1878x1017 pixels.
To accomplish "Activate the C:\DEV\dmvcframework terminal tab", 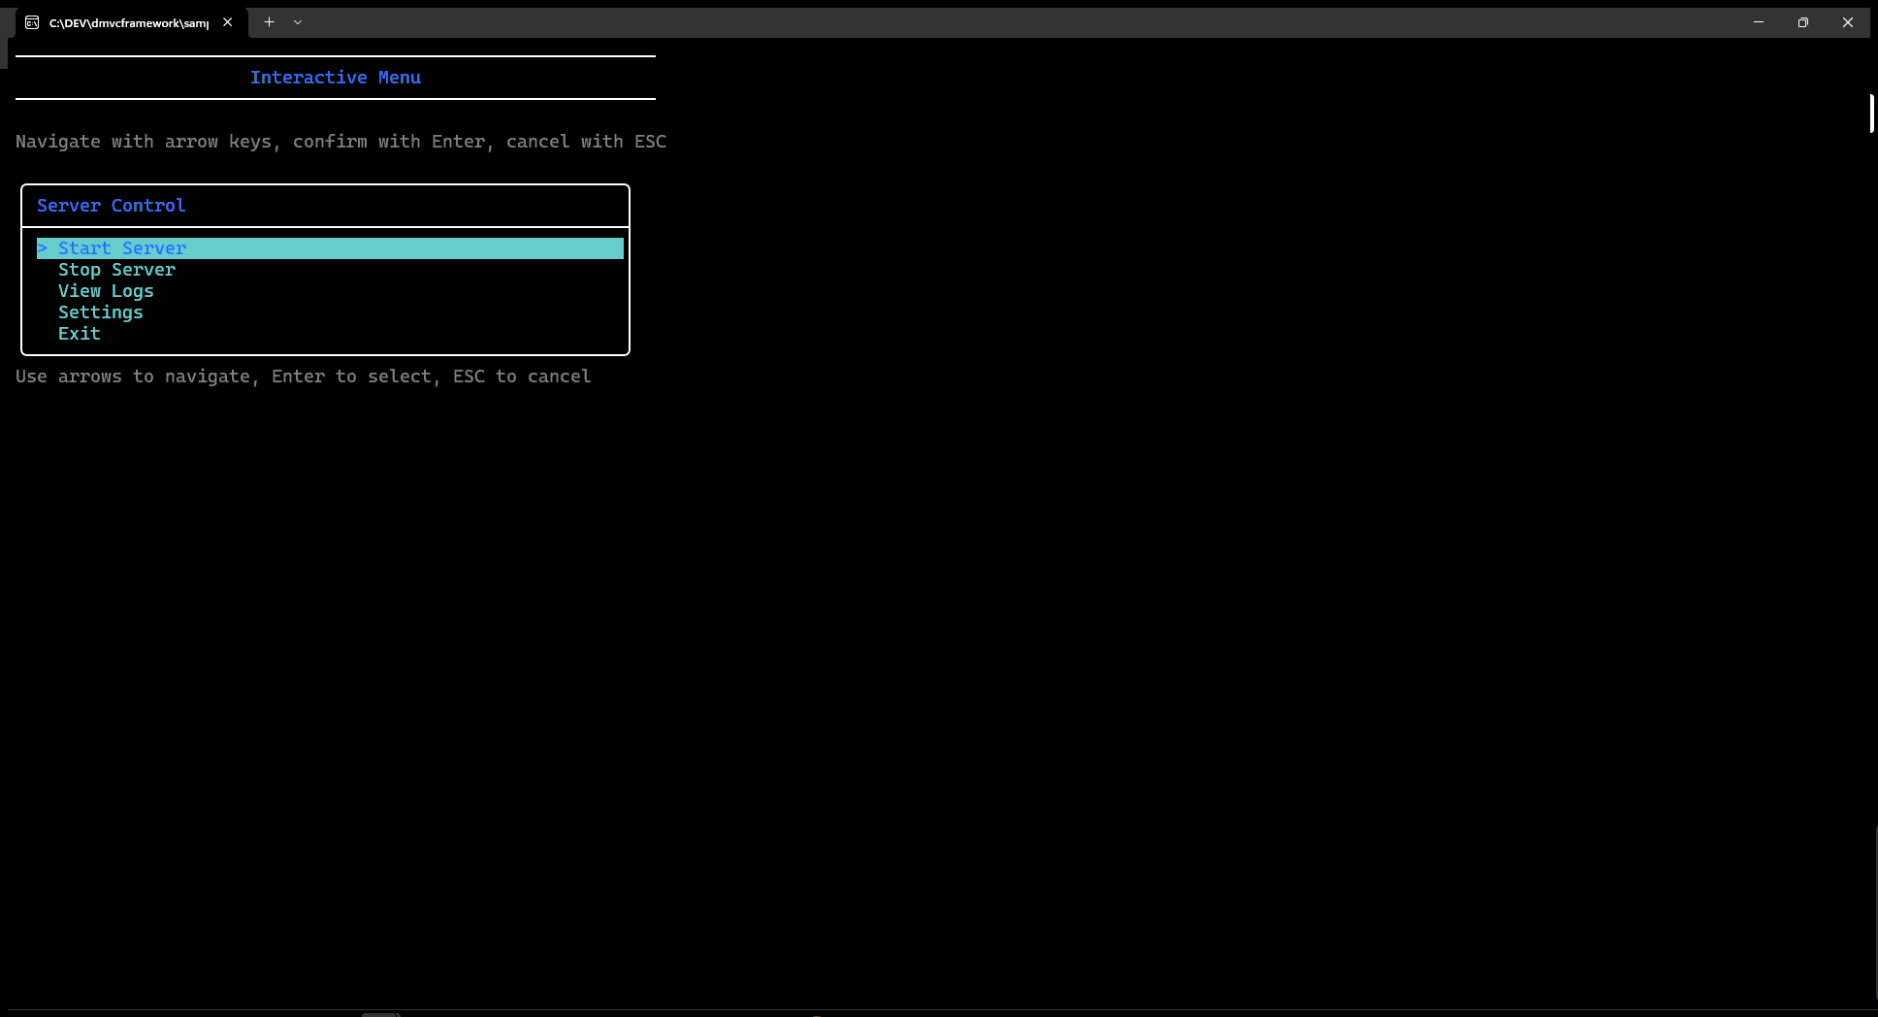I will click(129, 22).
